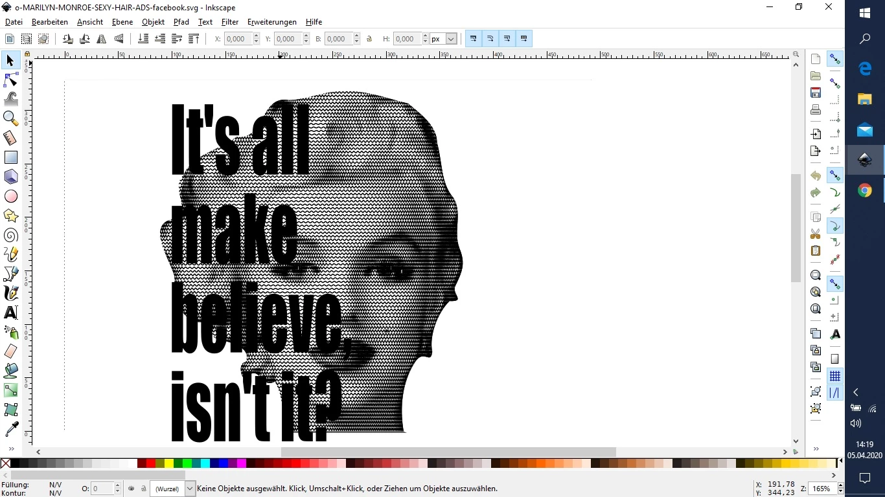Flip selection horizontally
This screenshot has height=497, width=885.
tap(102, 39)
